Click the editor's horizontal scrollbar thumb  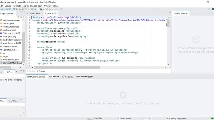click(67, 67)
